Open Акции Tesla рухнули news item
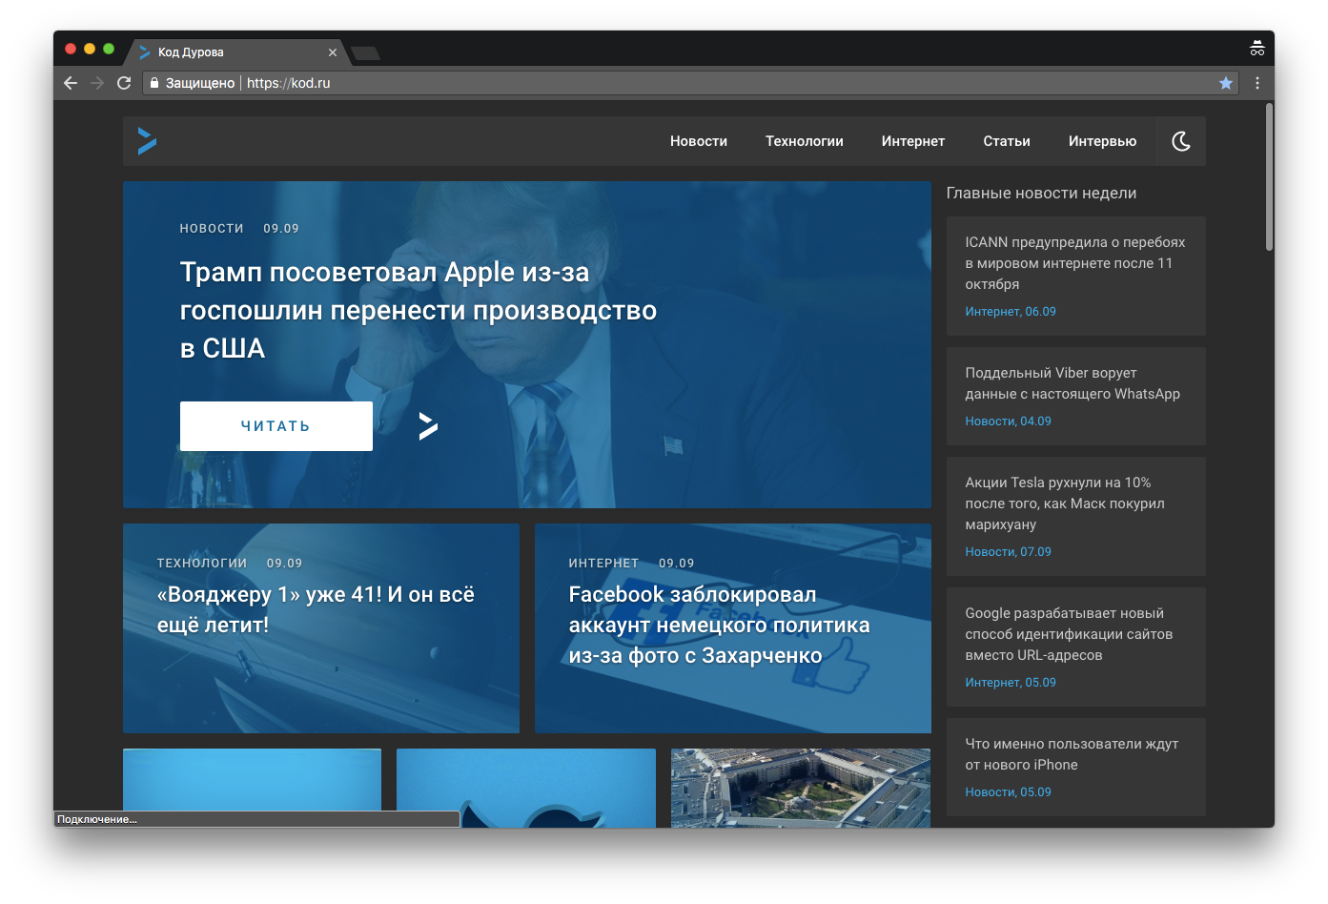This screenshot has width=1328, height=904. click(1065, 503)
